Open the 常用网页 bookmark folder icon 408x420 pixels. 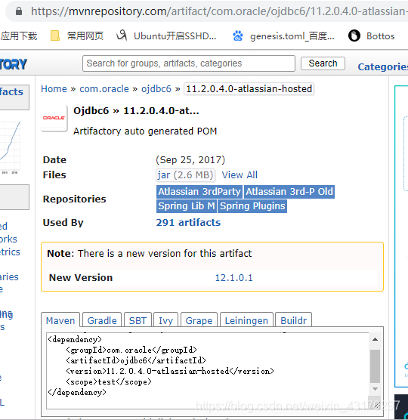click(55, 36)
